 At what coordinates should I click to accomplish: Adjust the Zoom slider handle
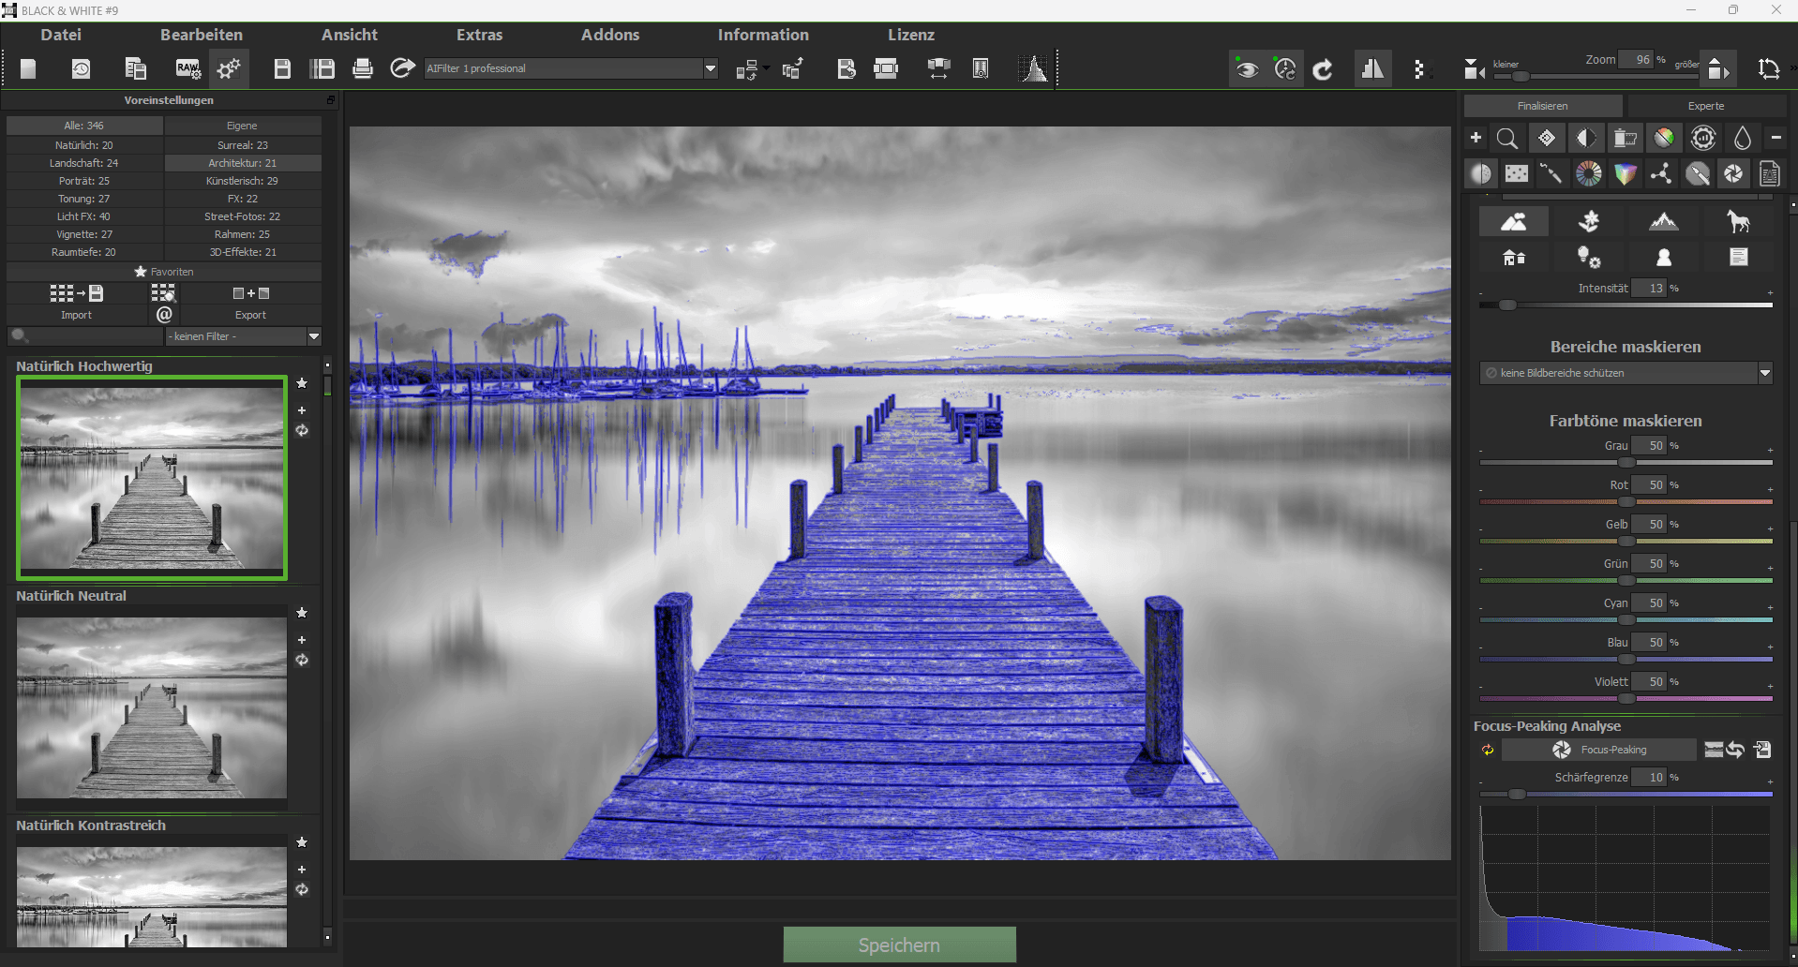point(1521,76)
